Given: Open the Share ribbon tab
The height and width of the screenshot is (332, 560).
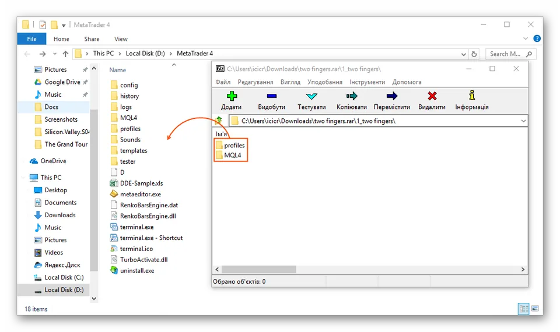Looking at the screenshot, I should point(92,39).
